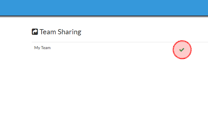
Task: Open the My Team entry
Action: click(x=42, y=48)
